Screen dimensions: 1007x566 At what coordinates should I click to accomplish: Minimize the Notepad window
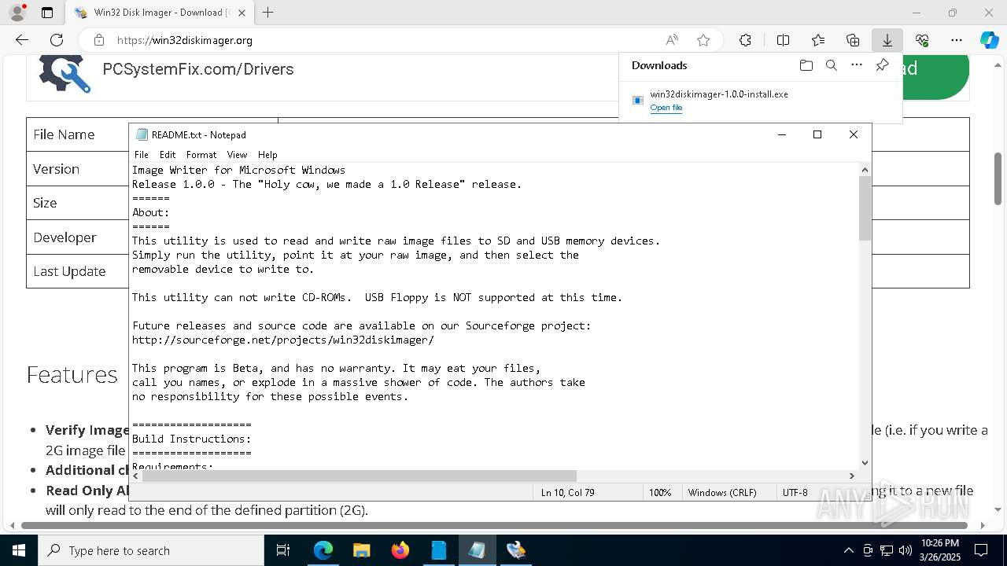coord(782,134)
